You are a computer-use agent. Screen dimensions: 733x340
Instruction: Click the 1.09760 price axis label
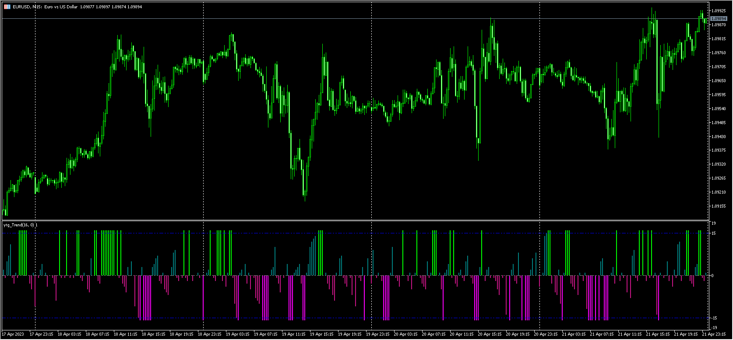tap(719, 53)
